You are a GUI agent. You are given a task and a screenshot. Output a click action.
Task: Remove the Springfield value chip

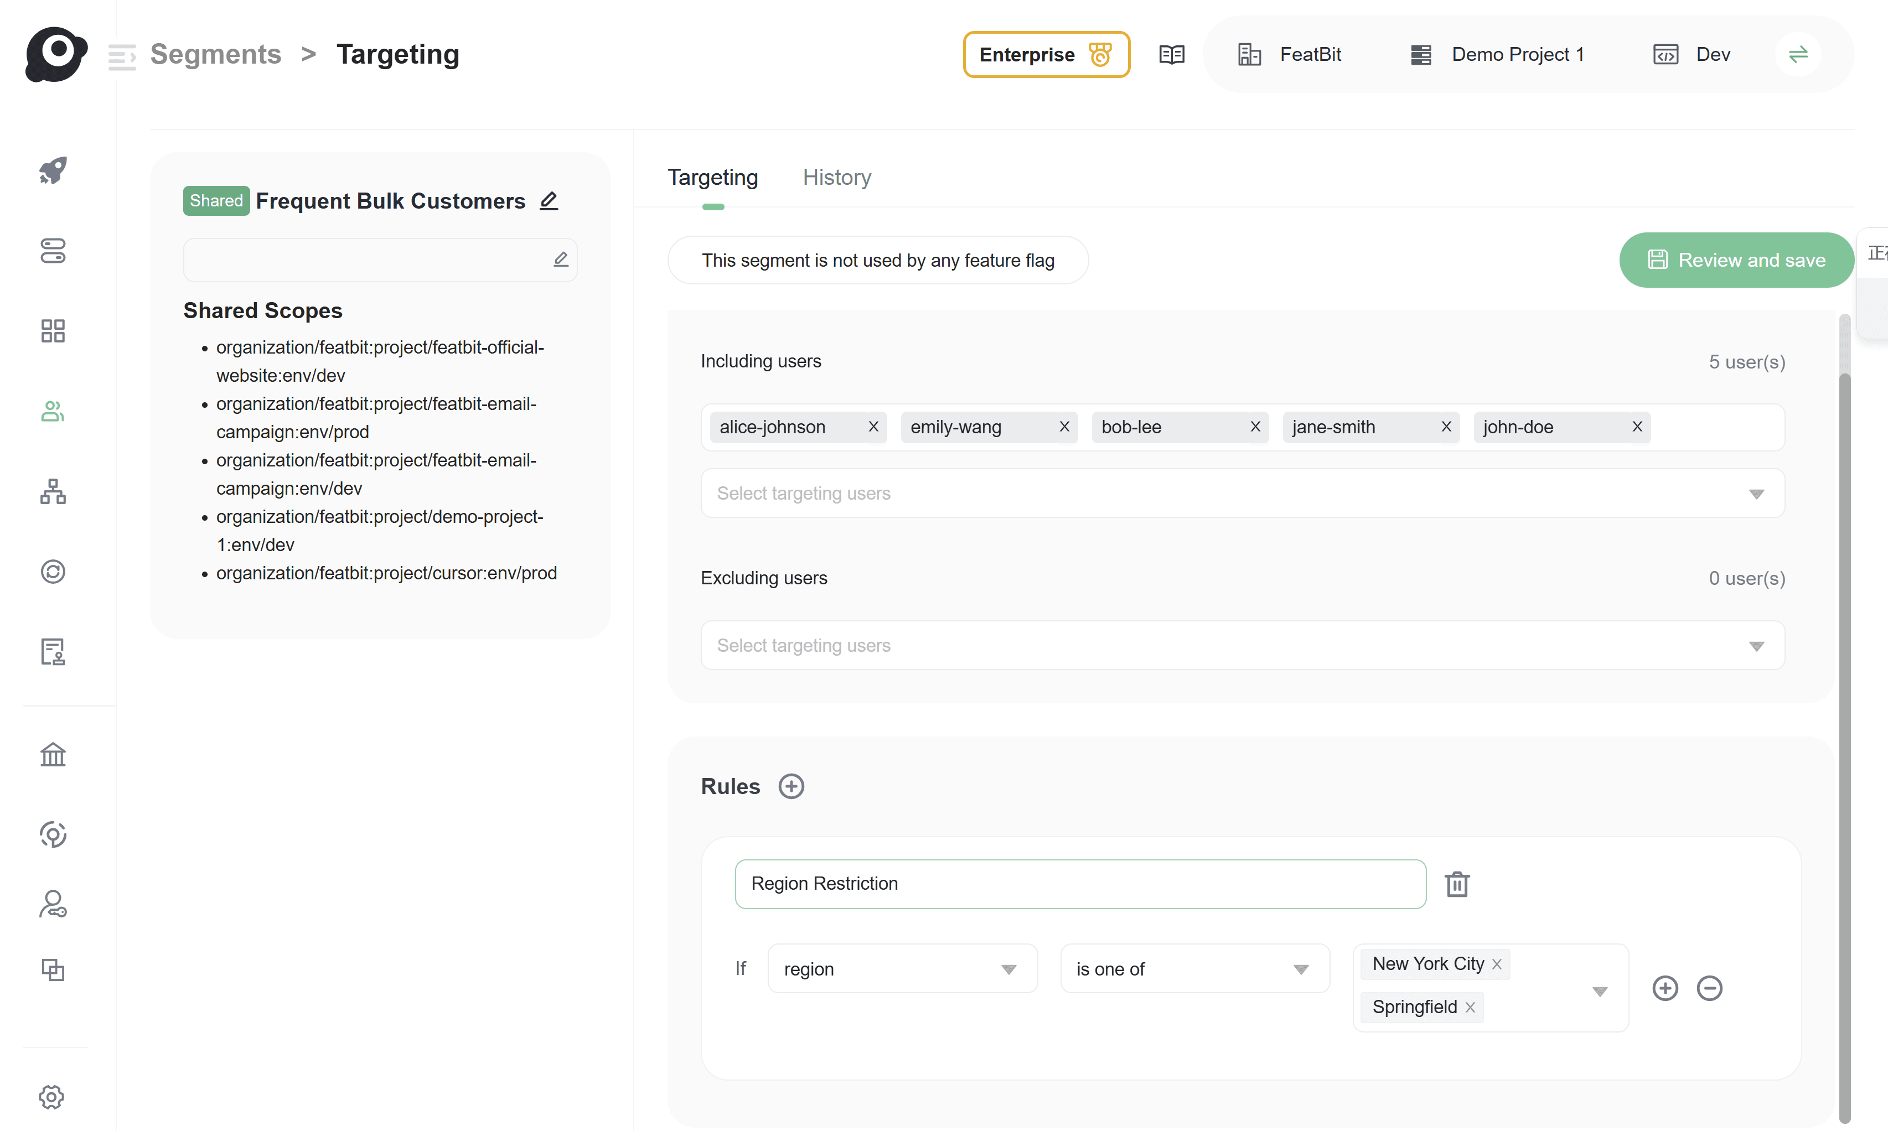[x=1470, y=1006]
